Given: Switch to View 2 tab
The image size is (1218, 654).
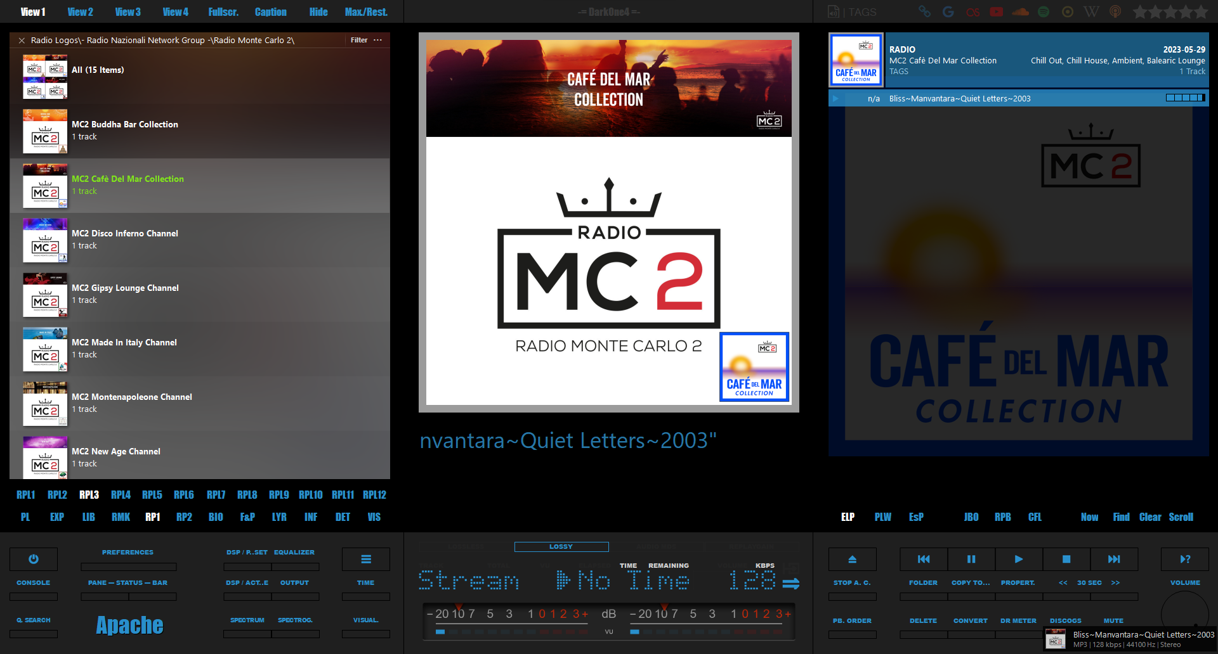Looking at the screenshot, I should (x=81, y=12).
